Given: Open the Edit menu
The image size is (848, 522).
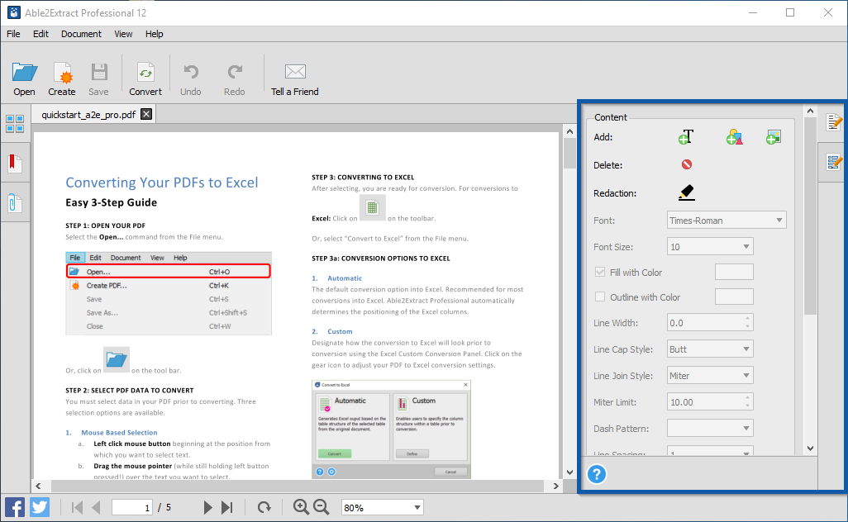Looking at the screenshot, I should 40,34.
